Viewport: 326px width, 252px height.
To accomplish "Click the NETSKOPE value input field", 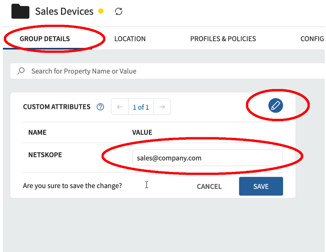I will click(x=208, y=158).
